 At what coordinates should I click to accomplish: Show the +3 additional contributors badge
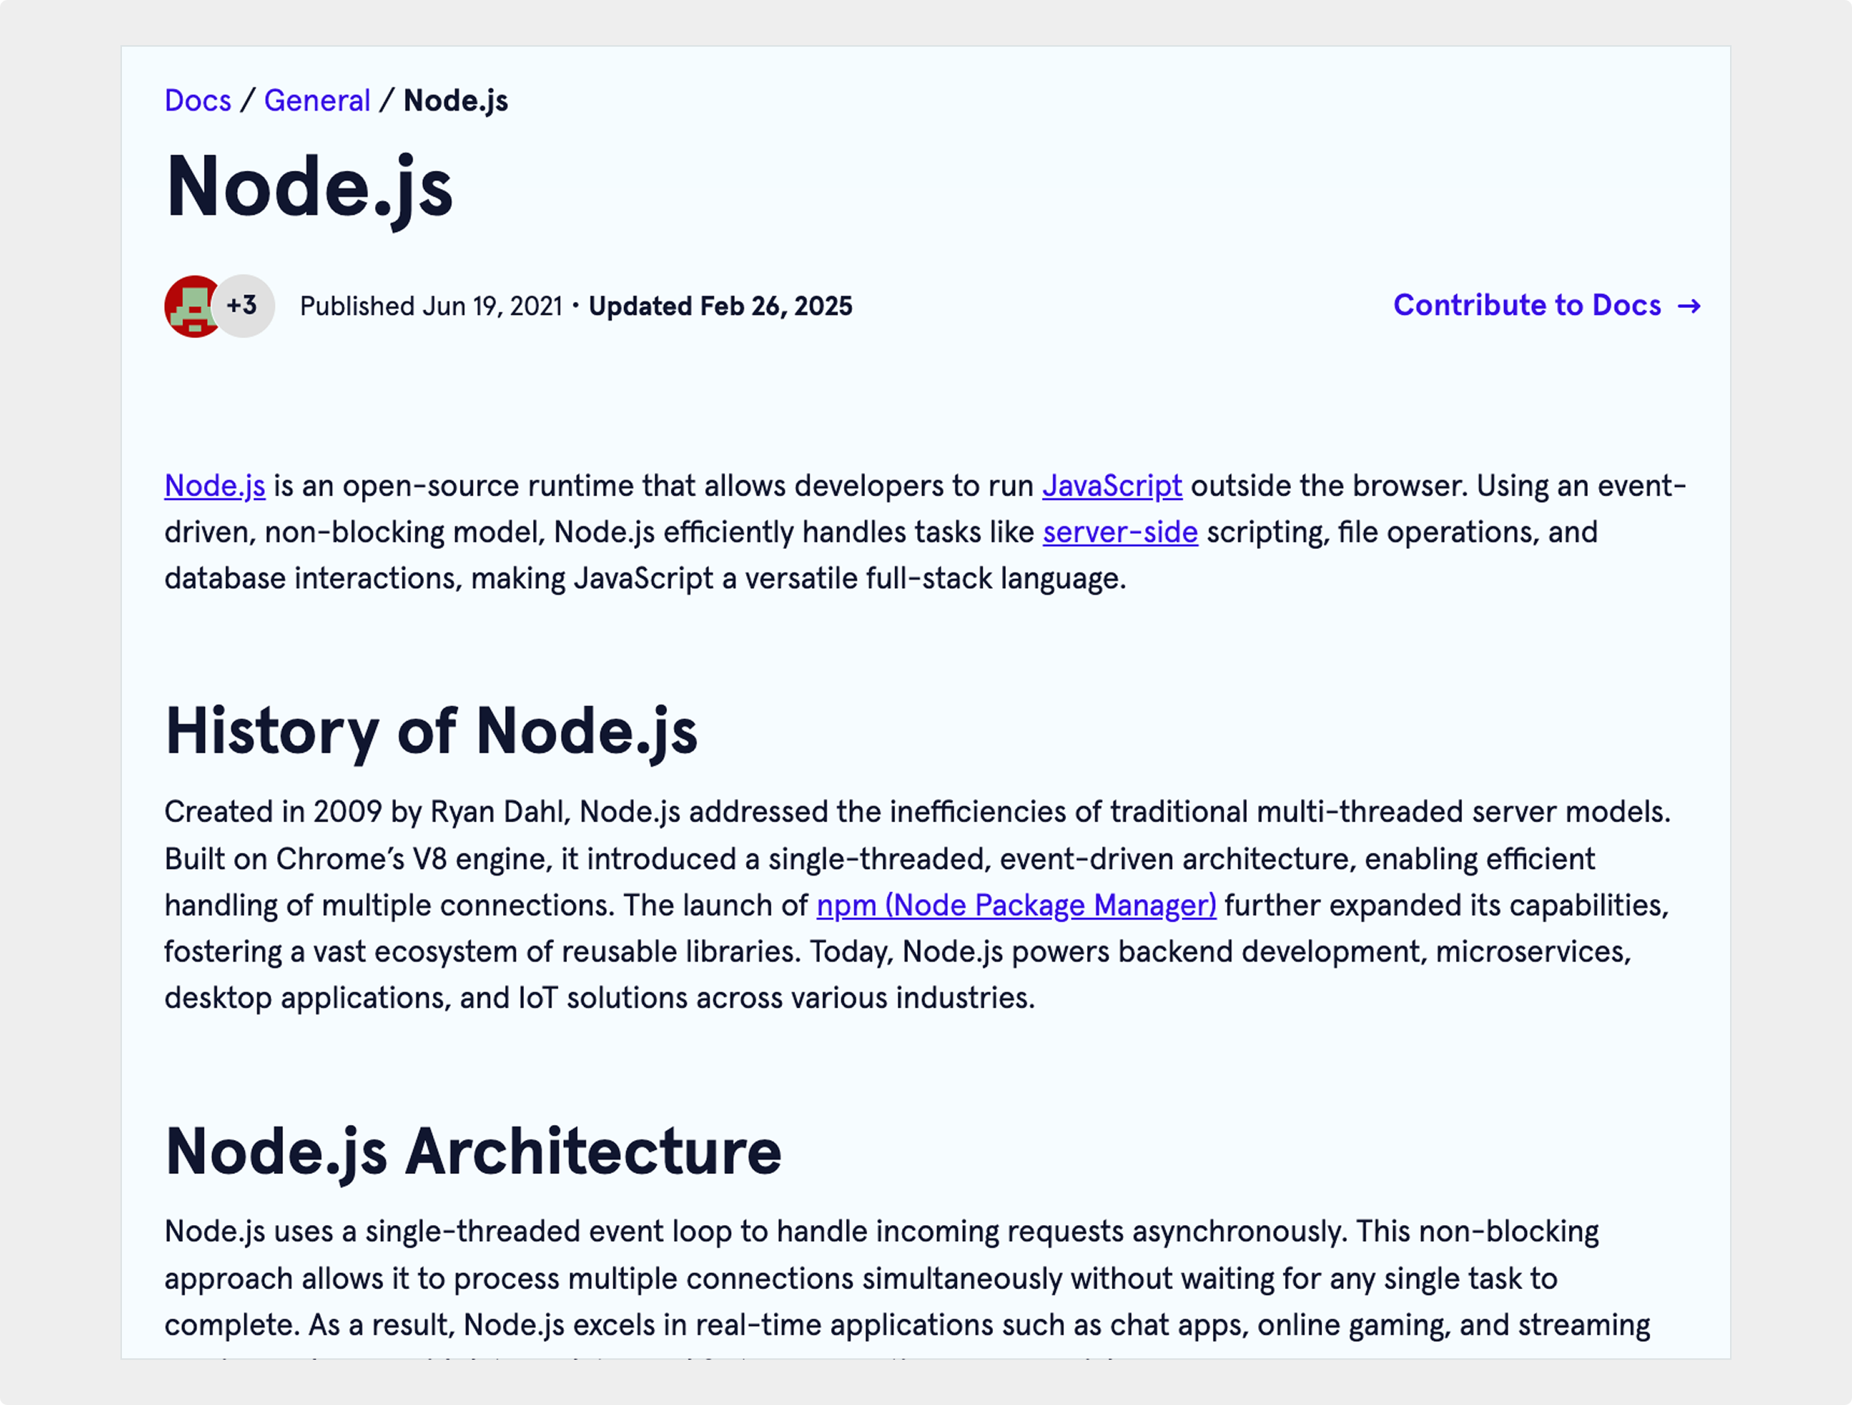(243, 306)
